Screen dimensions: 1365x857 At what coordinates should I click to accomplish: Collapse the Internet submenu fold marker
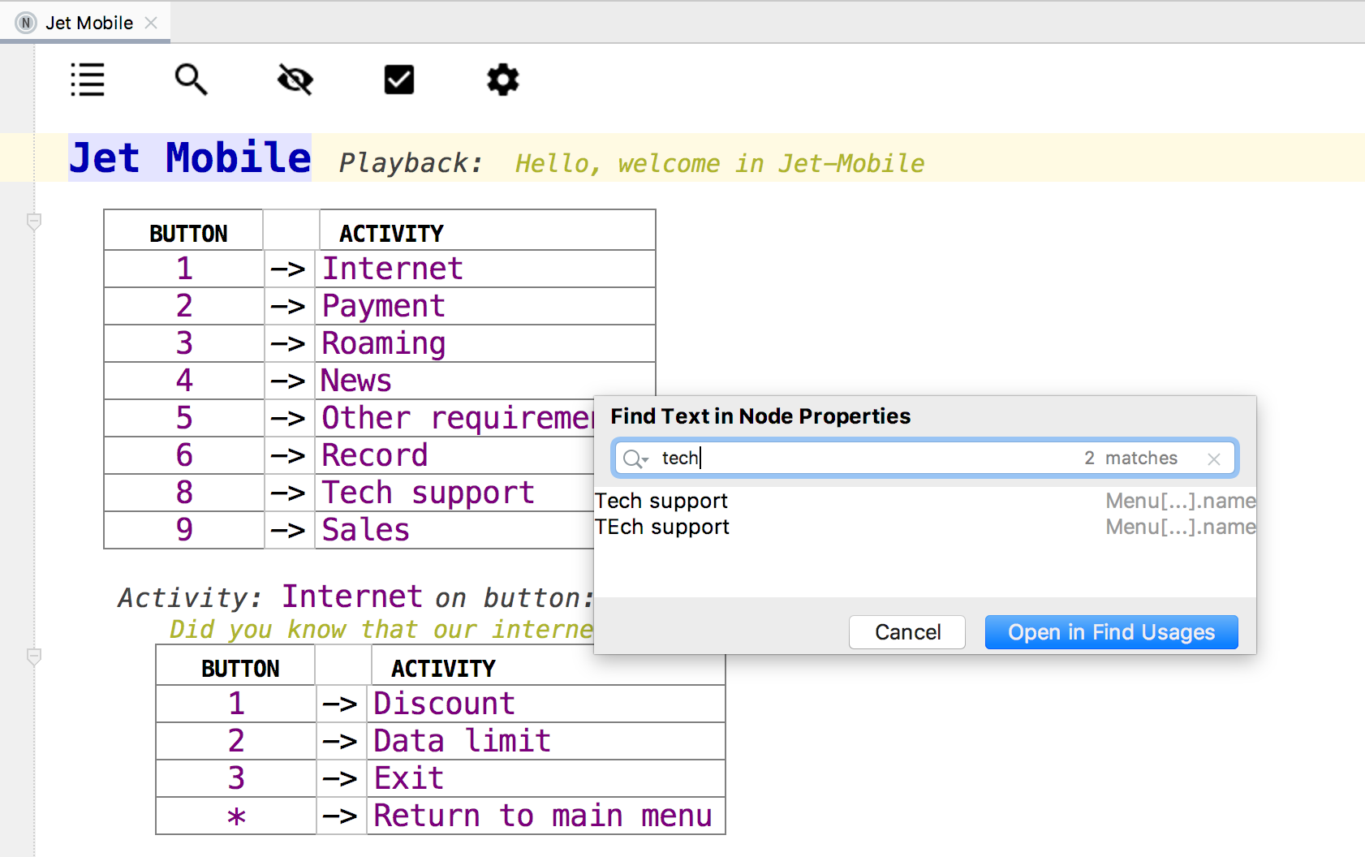[x=34, y=657]
